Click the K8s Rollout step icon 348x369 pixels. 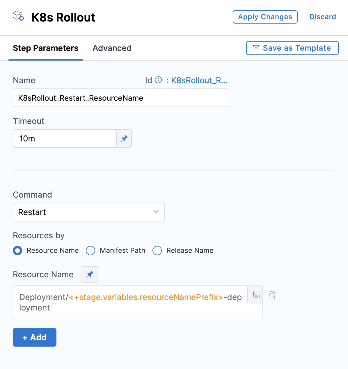pos(18,16)
